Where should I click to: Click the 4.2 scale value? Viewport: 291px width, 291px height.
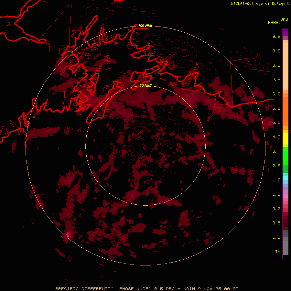click(276, 137)
